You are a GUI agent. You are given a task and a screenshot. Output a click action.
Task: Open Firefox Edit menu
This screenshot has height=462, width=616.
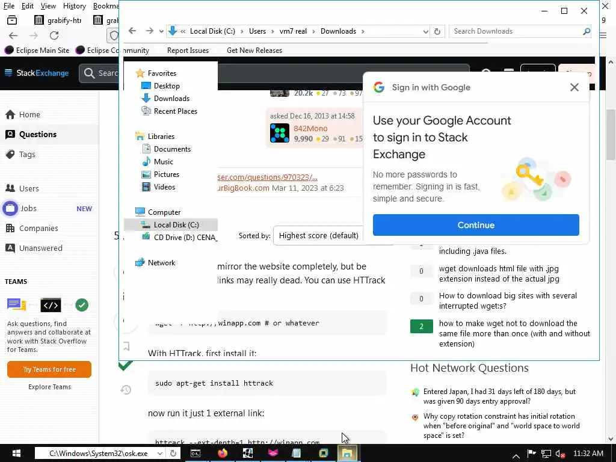[x=27, y=6]
